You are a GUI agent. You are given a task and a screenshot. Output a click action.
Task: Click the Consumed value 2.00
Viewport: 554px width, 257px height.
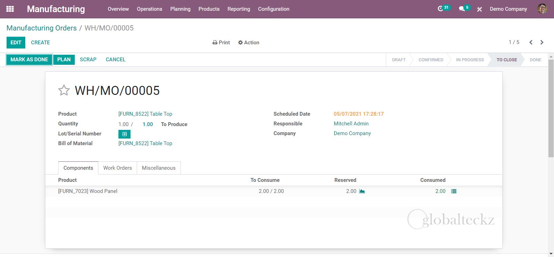pyautogui.click(x=440, y=191)
